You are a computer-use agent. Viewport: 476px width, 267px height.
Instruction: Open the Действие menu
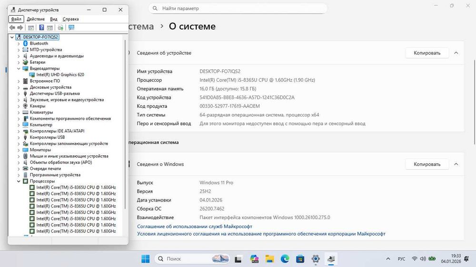(x=36, y=19)
